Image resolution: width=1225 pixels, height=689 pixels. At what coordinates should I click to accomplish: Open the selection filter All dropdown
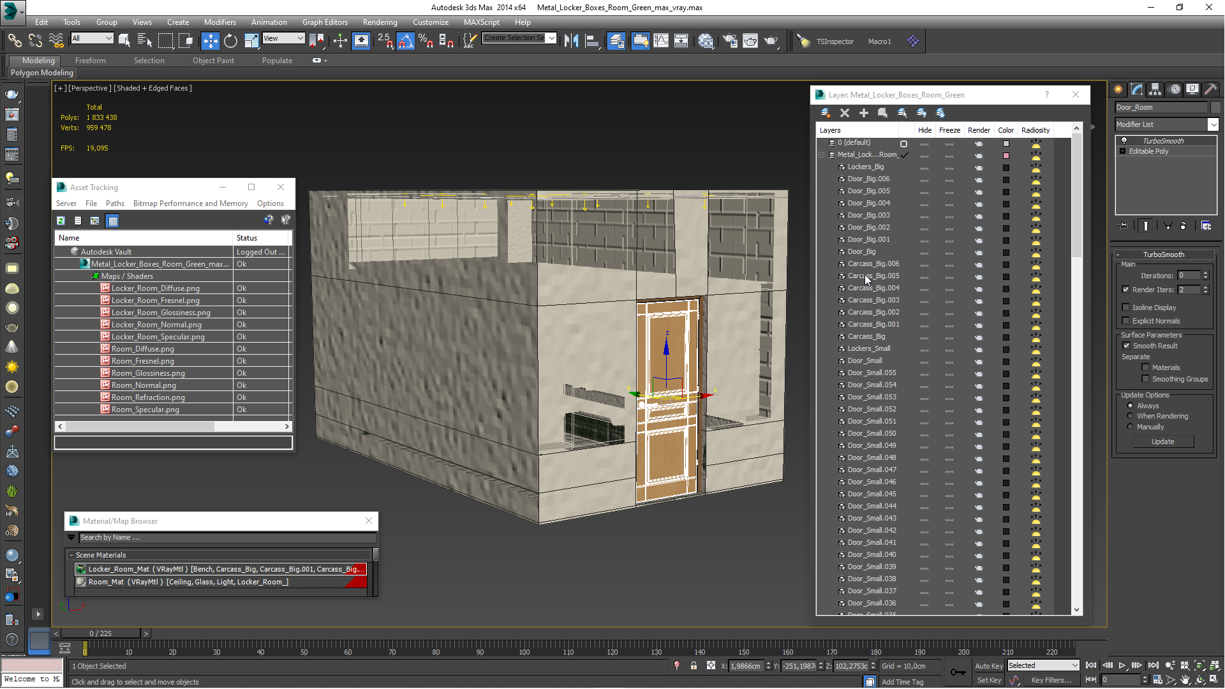coord(92,38)
